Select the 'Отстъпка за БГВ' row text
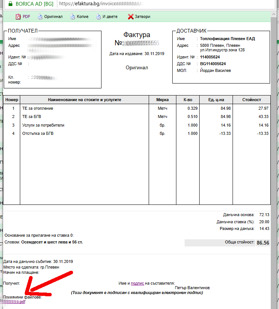The height and width of the screenshot is (309, 279). [x=38, y=133]
